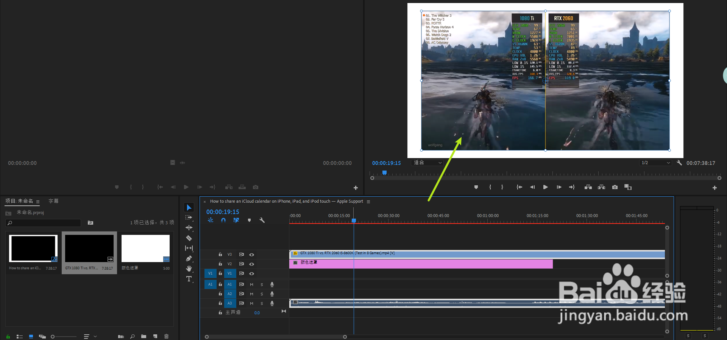727x340 pixels.
Task: Click the Lift button in Program monitor
Action: coord(588,187)
